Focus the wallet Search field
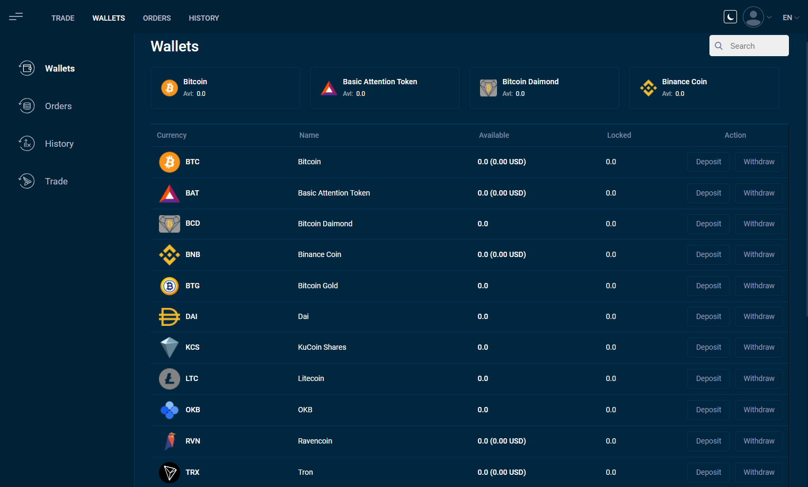This screenshot has width=808, height=487. click(749, 46)
